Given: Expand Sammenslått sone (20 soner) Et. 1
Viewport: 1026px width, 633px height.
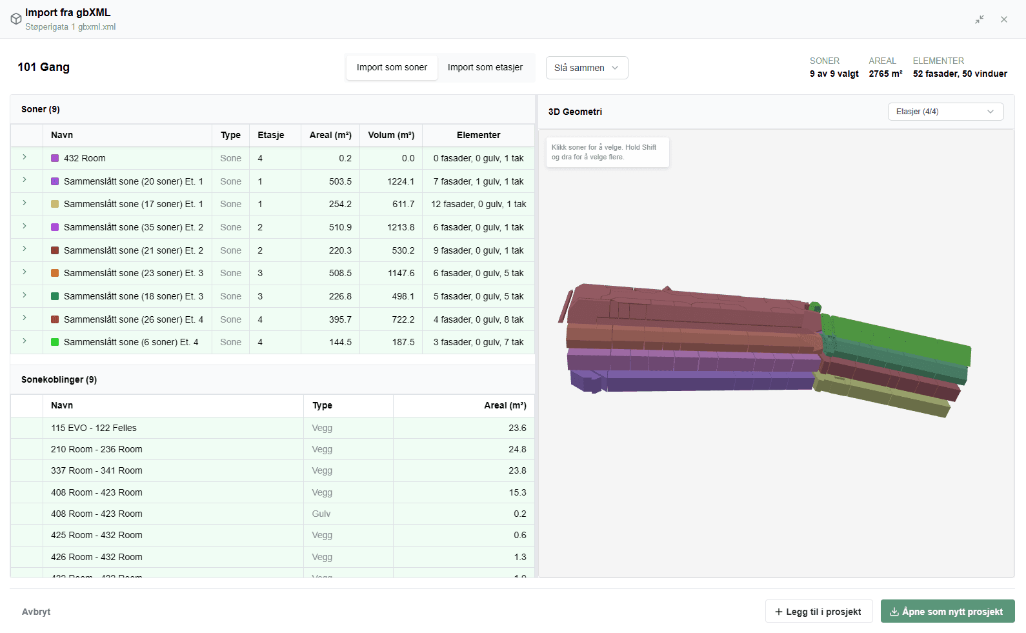Looking at the screenshot, I should (x=25, y=180).
